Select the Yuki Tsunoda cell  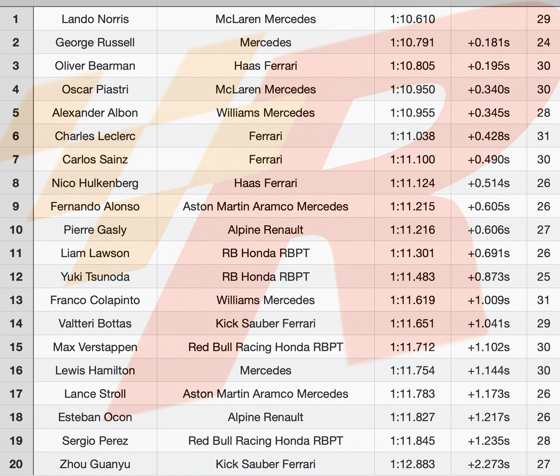95,277
